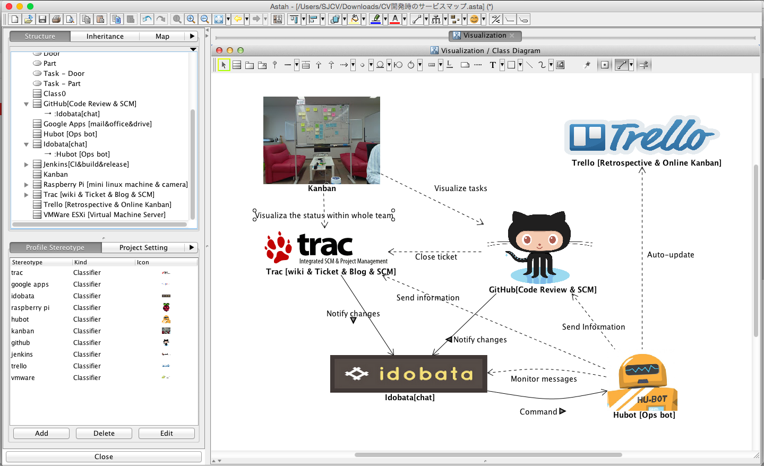This screenshot has height=466, width=764.
Task: Click the Undo arrow icon
Action: coord(147,19)
